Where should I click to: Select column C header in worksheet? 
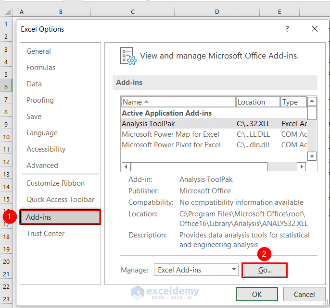tap(133, 12)
